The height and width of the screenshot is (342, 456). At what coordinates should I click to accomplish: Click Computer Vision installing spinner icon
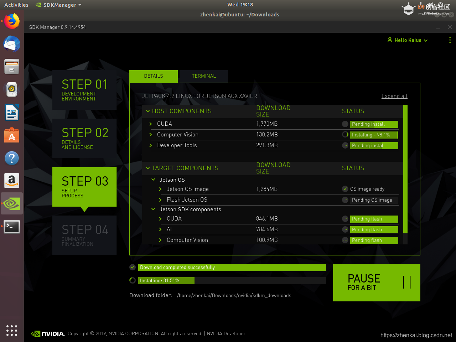click(x=345, y=135)
